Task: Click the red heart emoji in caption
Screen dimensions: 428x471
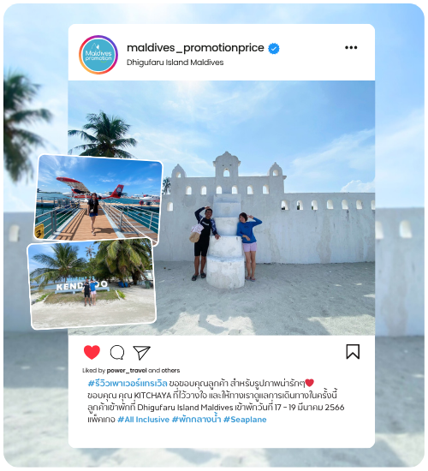Action: pos(309,383)
